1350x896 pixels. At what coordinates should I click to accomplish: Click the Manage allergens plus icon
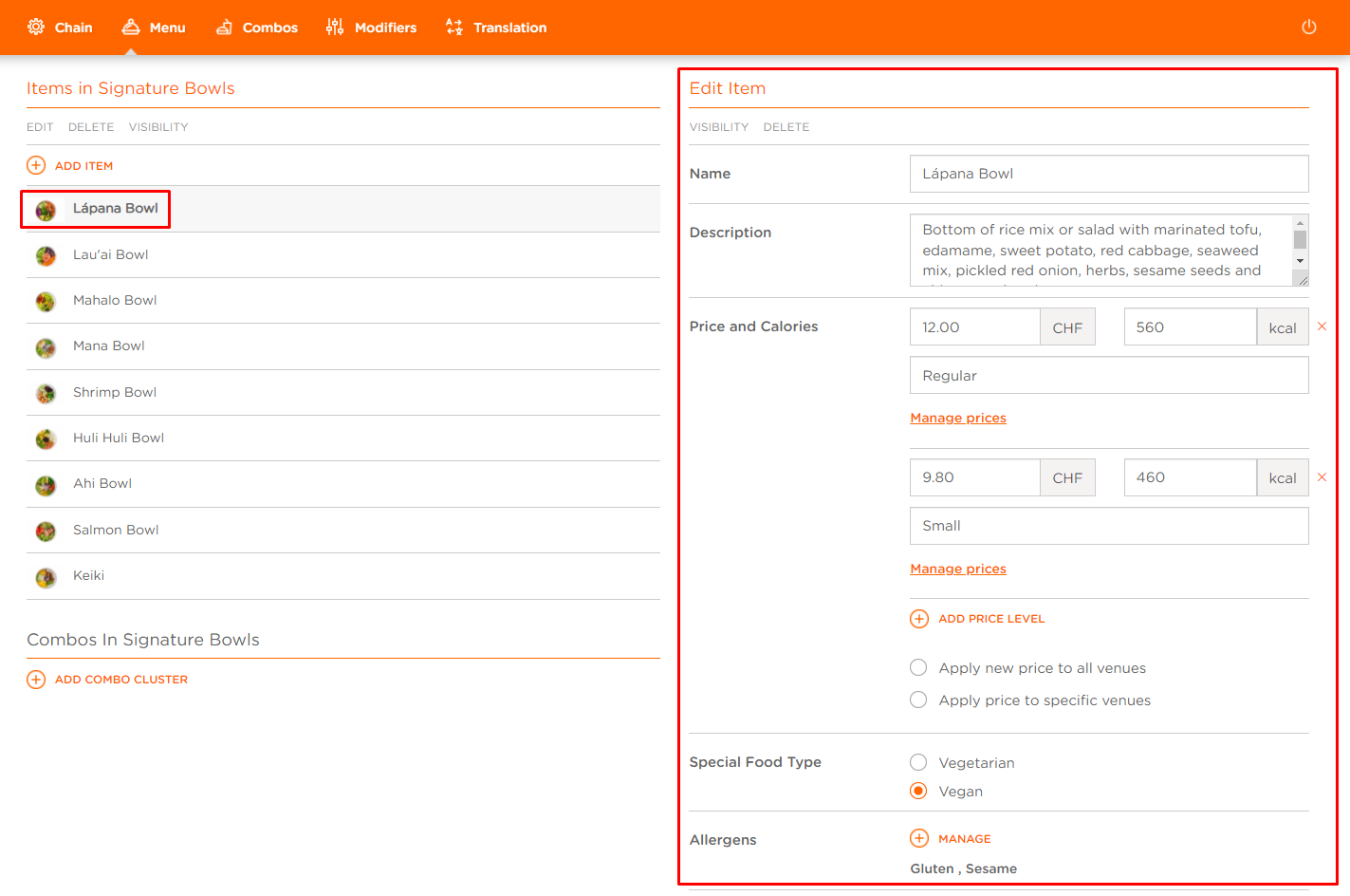pyautogui.click(x=918, y=838)
